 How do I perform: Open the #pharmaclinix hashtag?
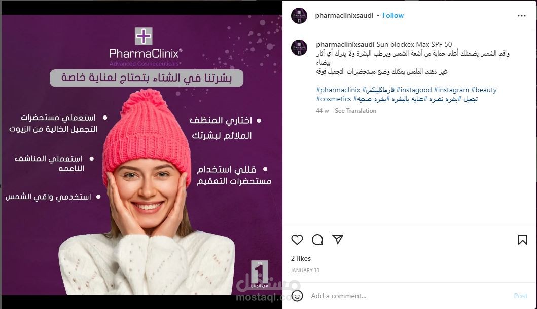(338, 90)
